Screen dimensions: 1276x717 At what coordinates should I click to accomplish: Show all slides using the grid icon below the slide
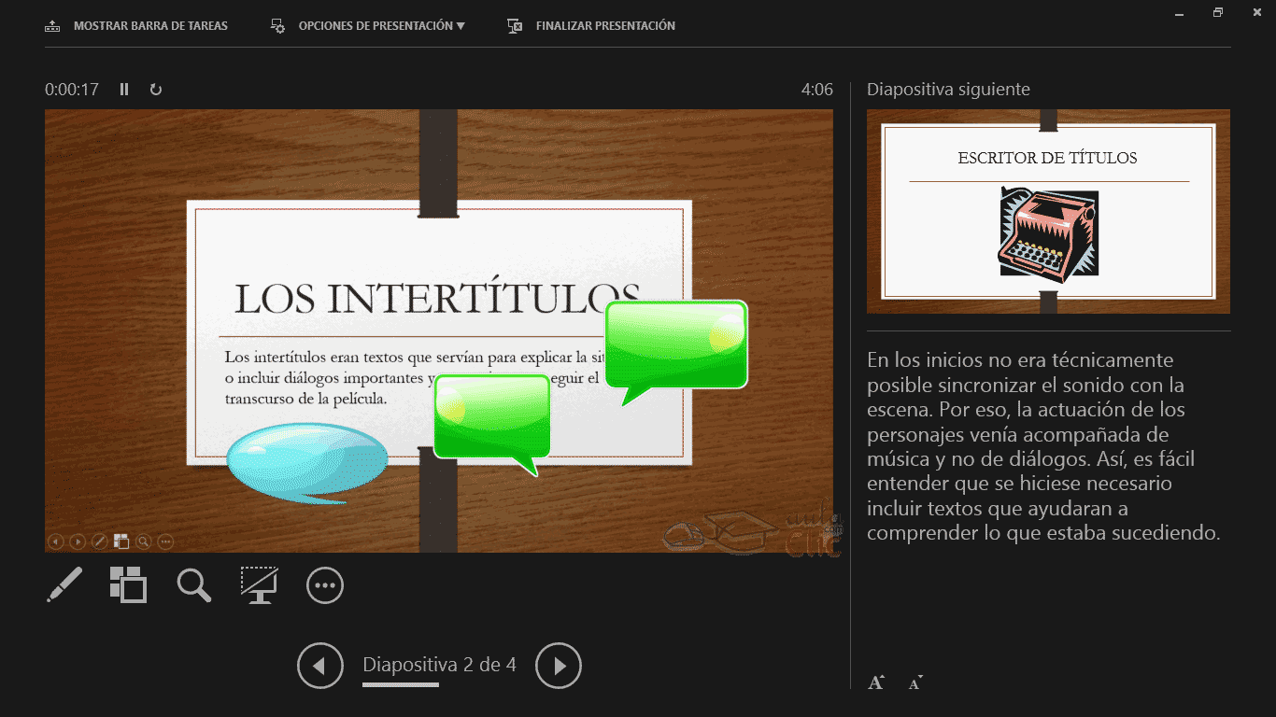128,585
